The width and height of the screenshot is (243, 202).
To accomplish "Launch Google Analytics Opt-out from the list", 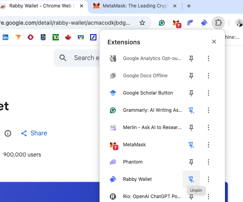I will point(145,58).
